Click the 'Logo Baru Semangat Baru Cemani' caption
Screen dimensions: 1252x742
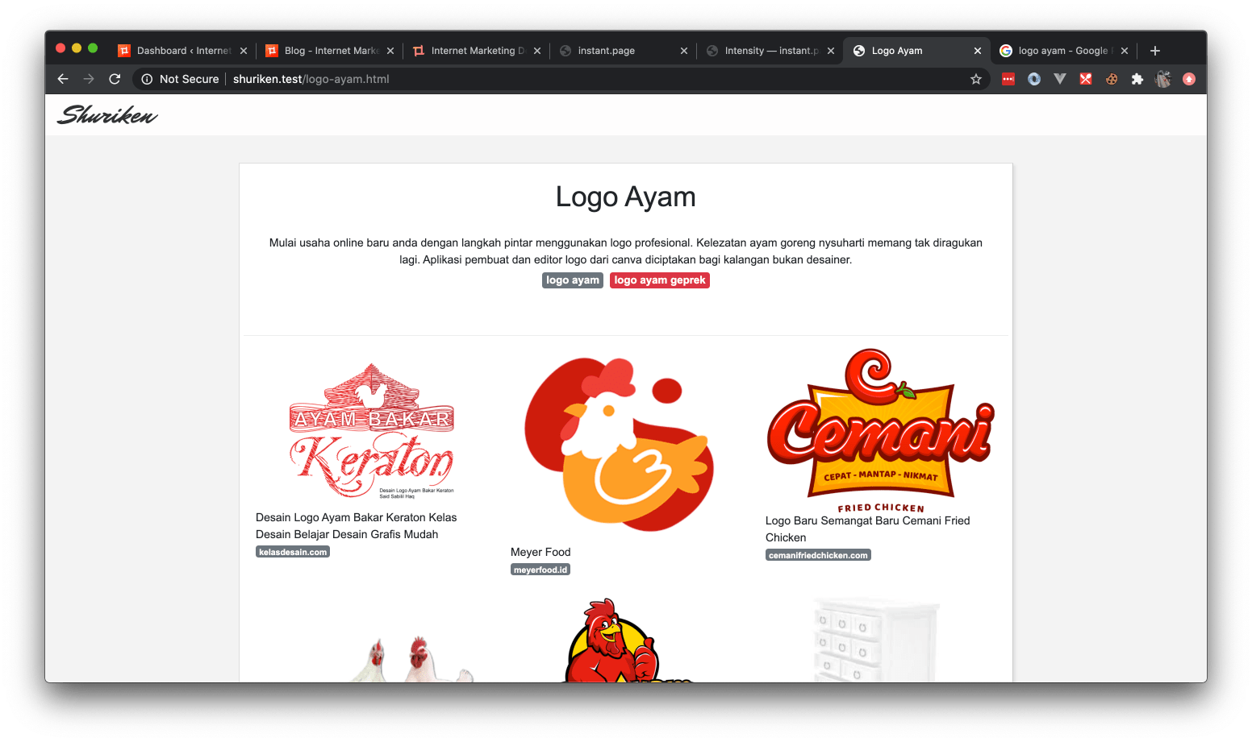(x=868, y=529)
